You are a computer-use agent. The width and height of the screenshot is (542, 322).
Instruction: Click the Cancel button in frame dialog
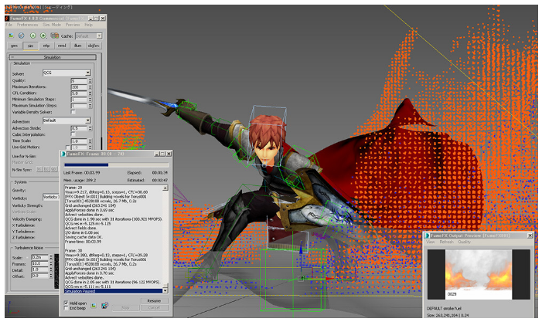pyautogui.click(x=154, y=307)
